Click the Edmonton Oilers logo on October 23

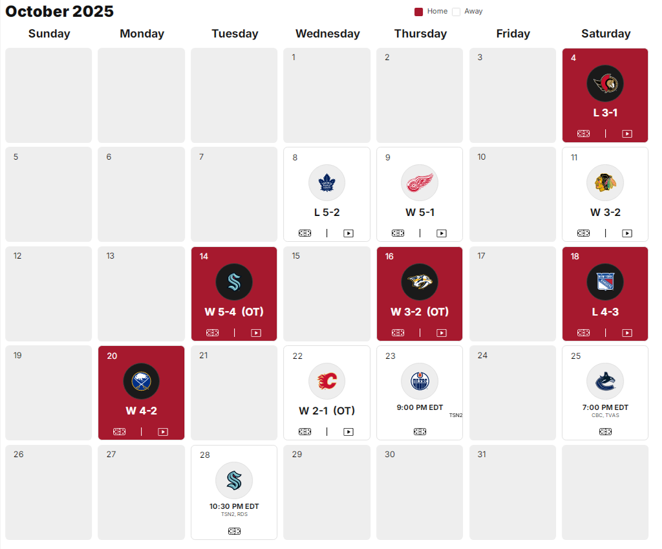[420, 380]
